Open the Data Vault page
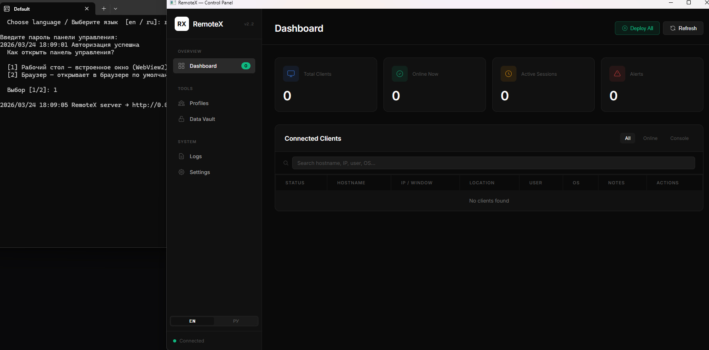Screen dimensions: 709x350 tap(214, 119)
